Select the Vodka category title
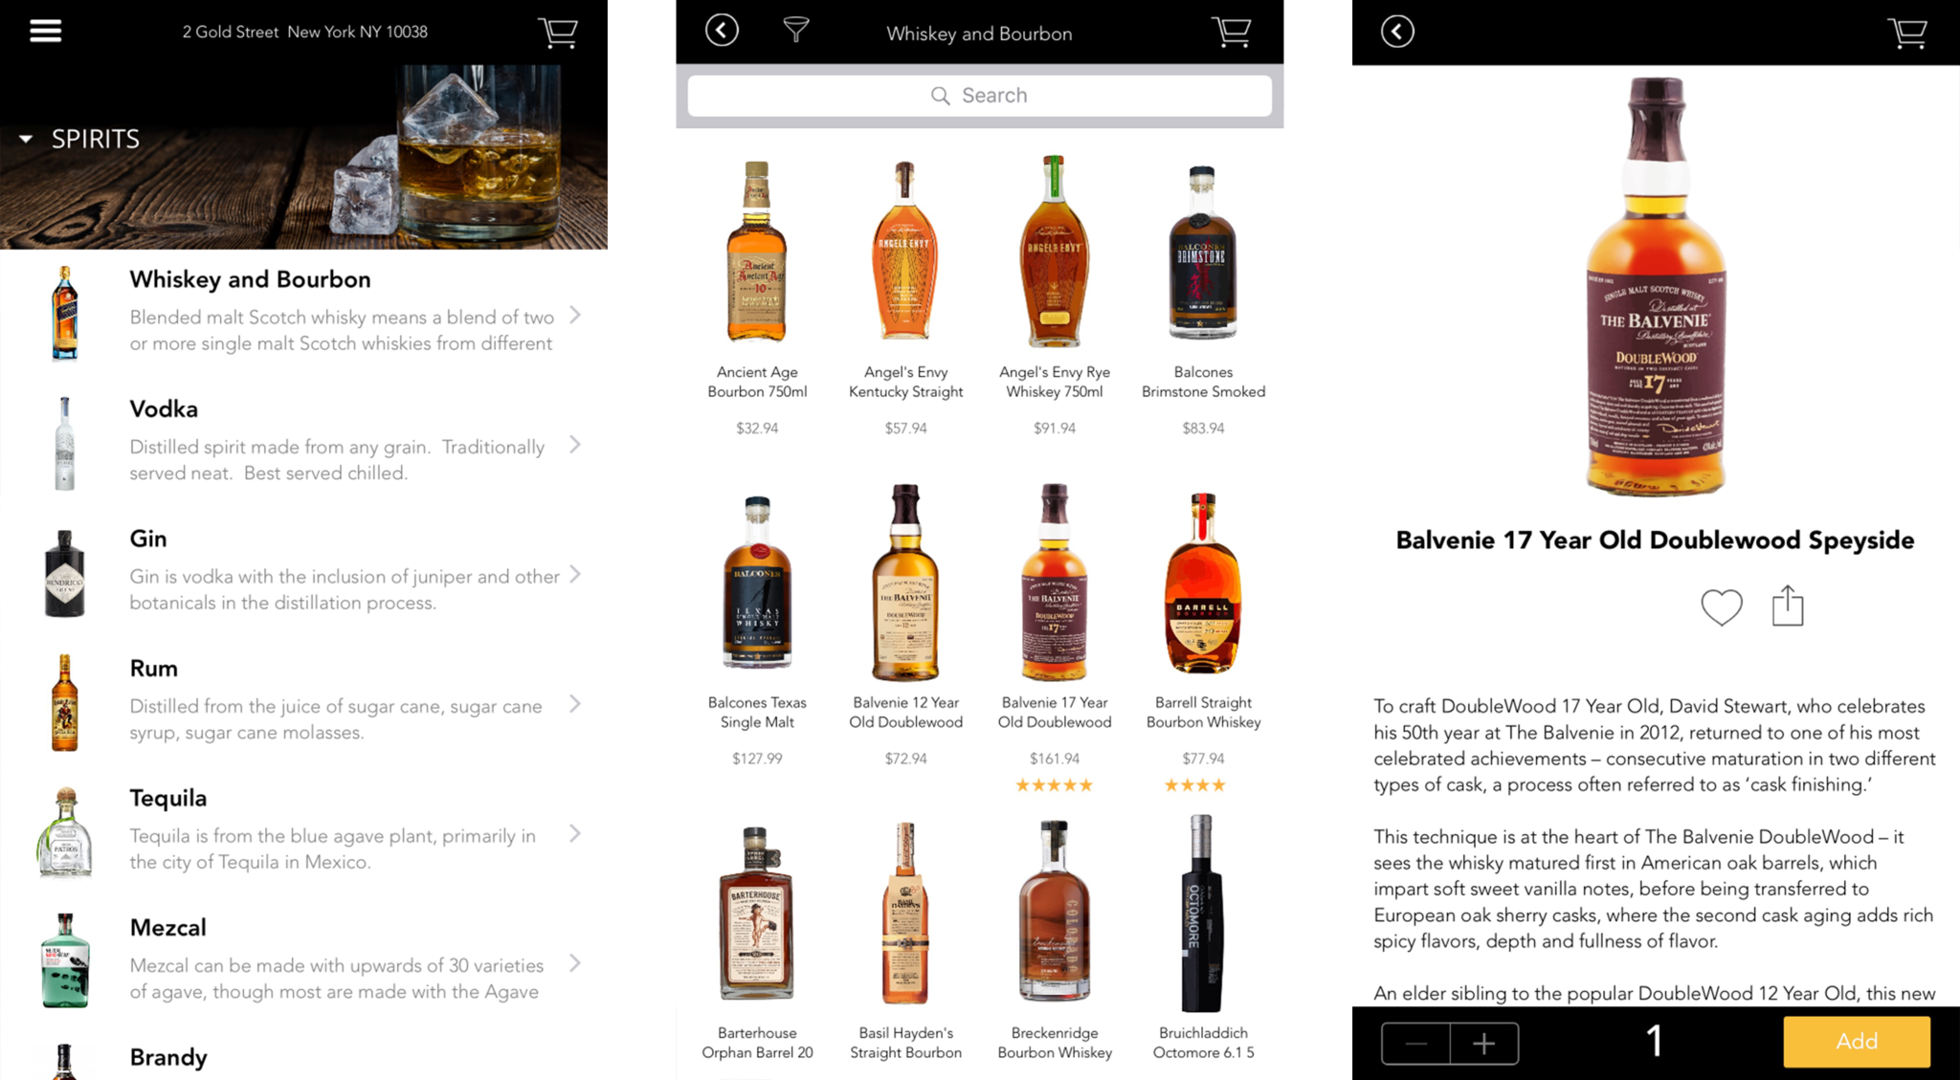 pos(164,409)
